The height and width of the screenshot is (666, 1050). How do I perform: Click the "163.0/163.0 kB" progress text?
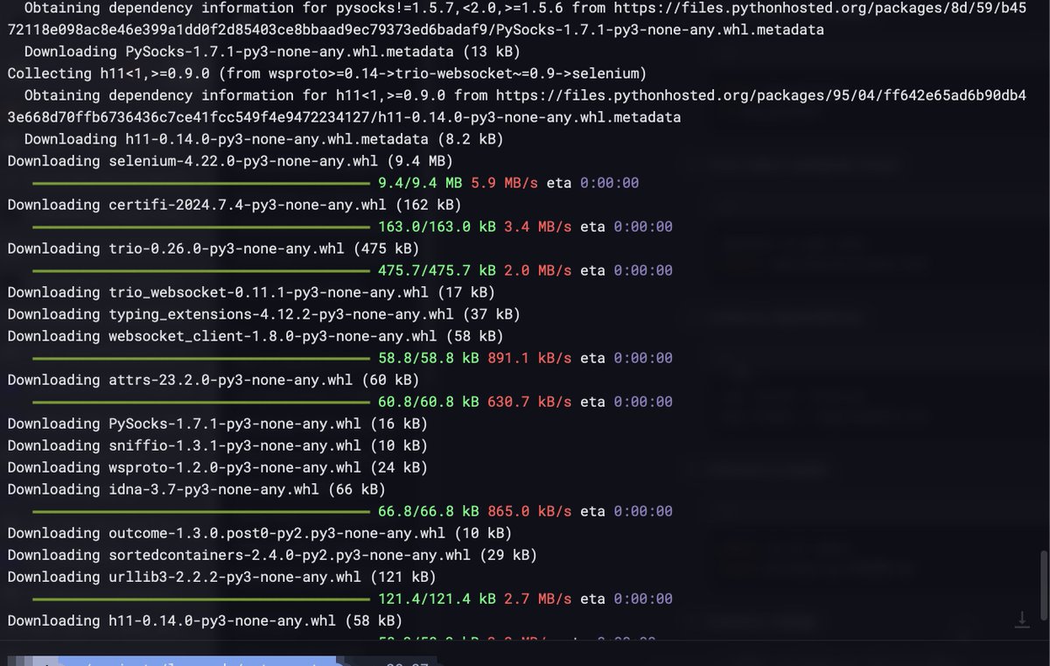pos(437,227)
